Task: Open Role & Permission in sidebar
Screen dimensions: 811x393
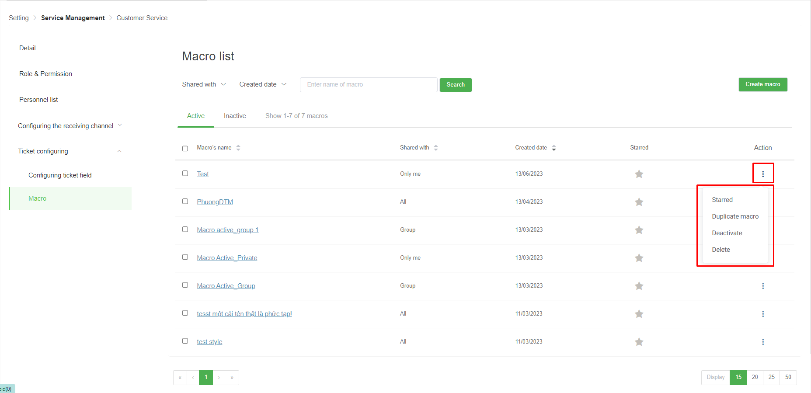Action: pyautogui.click(x=45, y=74)
